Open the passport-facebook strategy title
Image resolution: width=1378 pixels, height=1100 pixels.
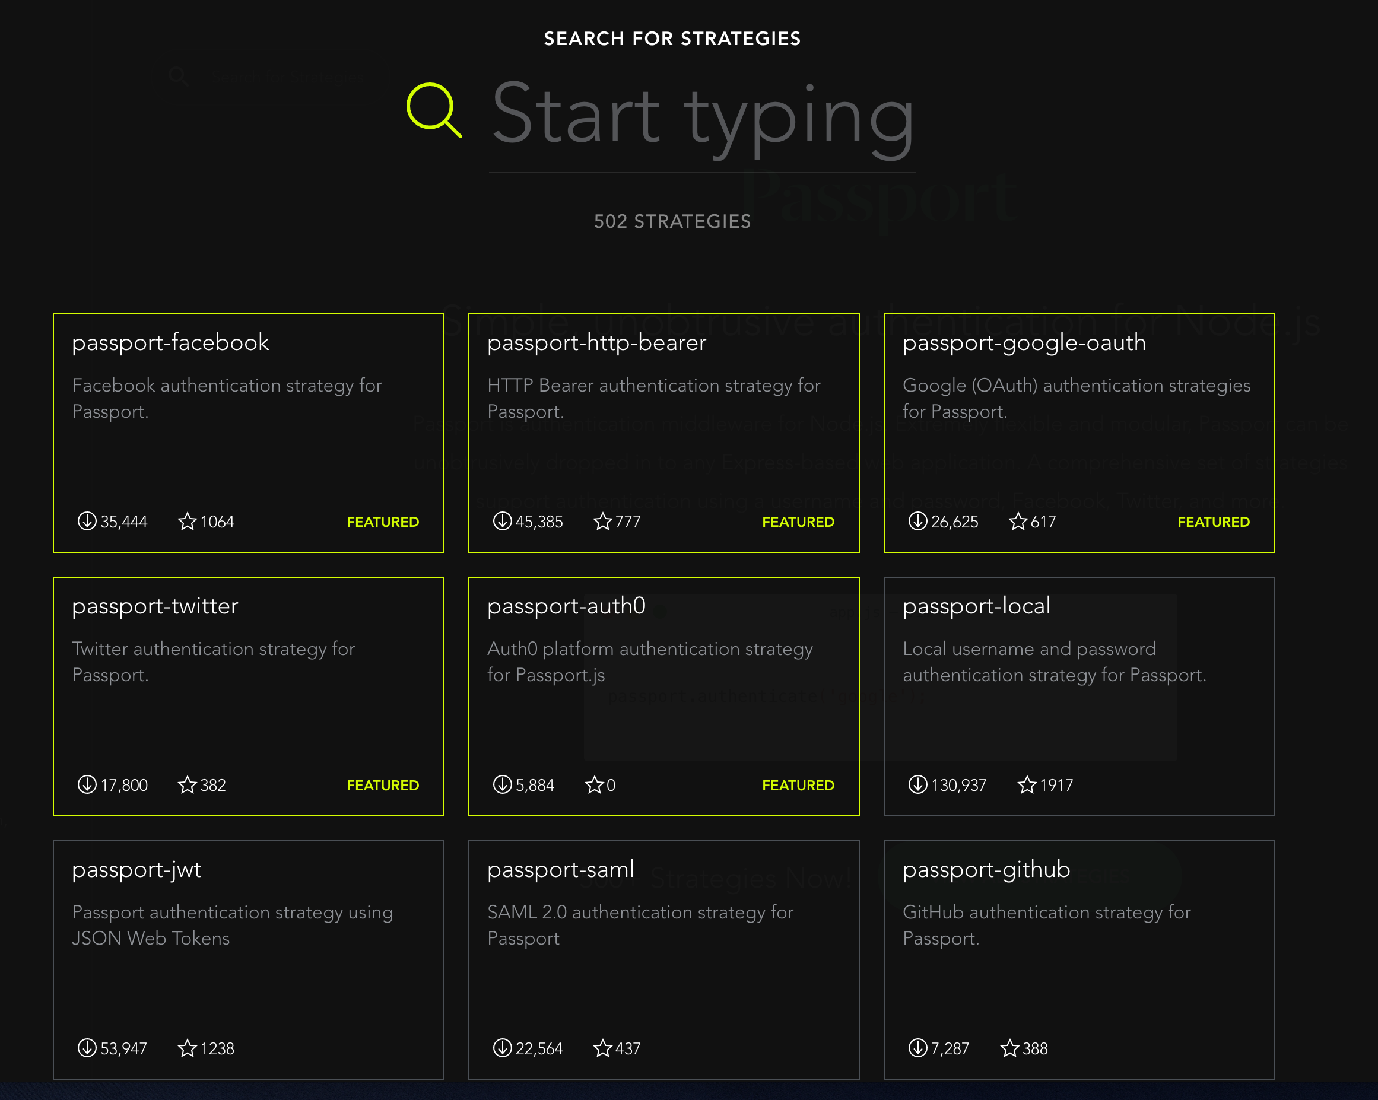[x=170, y=343]
